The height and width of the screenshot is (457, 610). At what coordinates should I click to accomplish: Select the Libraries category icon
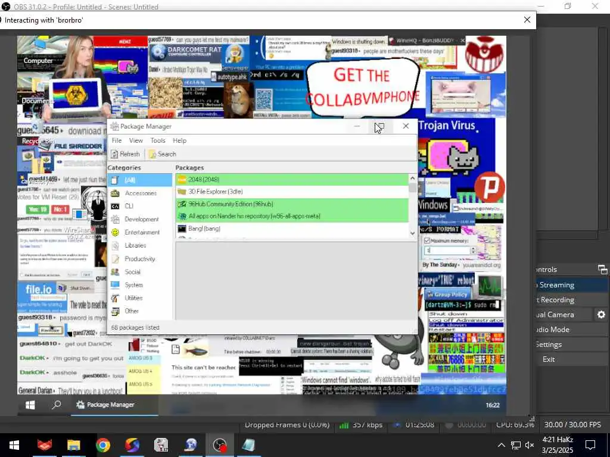[115, 246]
